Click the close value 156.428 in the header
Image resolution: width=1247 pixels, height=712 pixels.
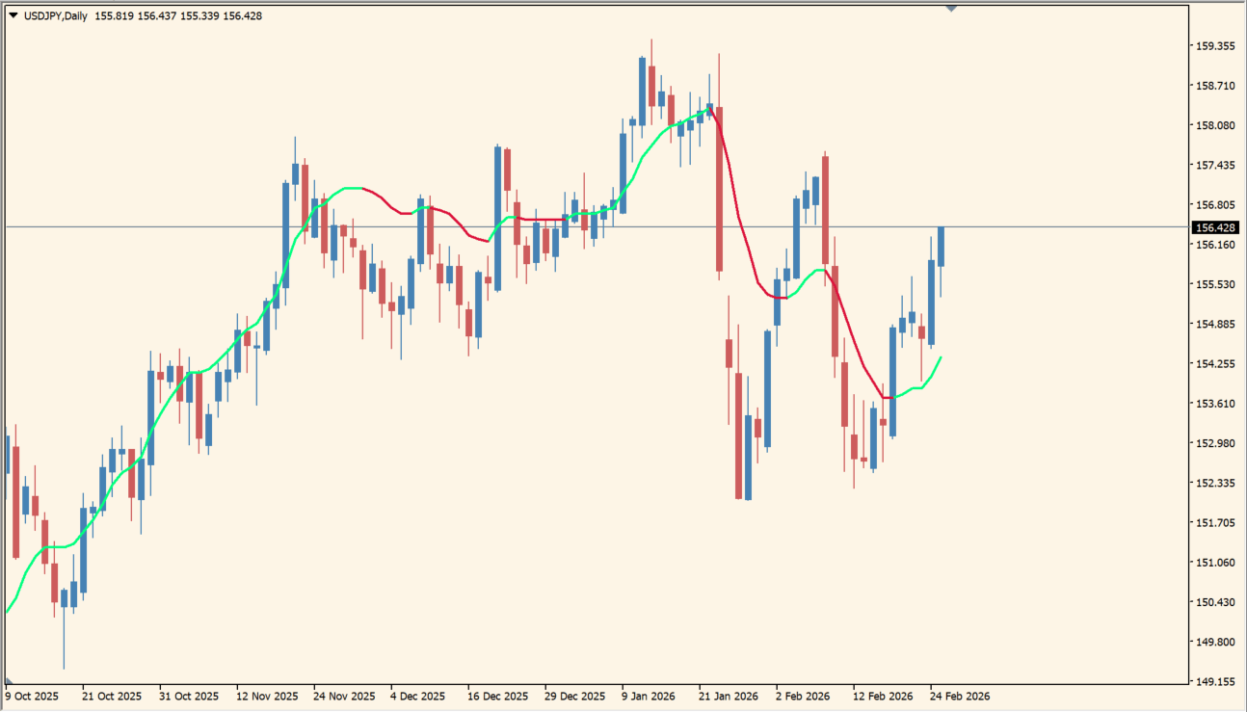[242, 16]
